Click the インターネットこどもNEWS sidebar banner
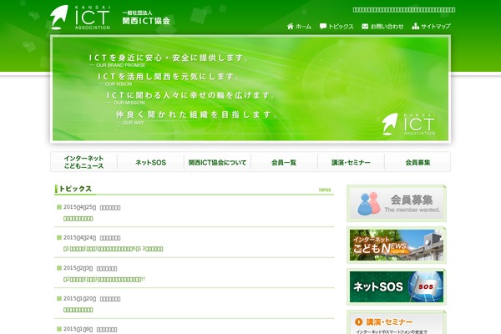 (x=397, y=245)
